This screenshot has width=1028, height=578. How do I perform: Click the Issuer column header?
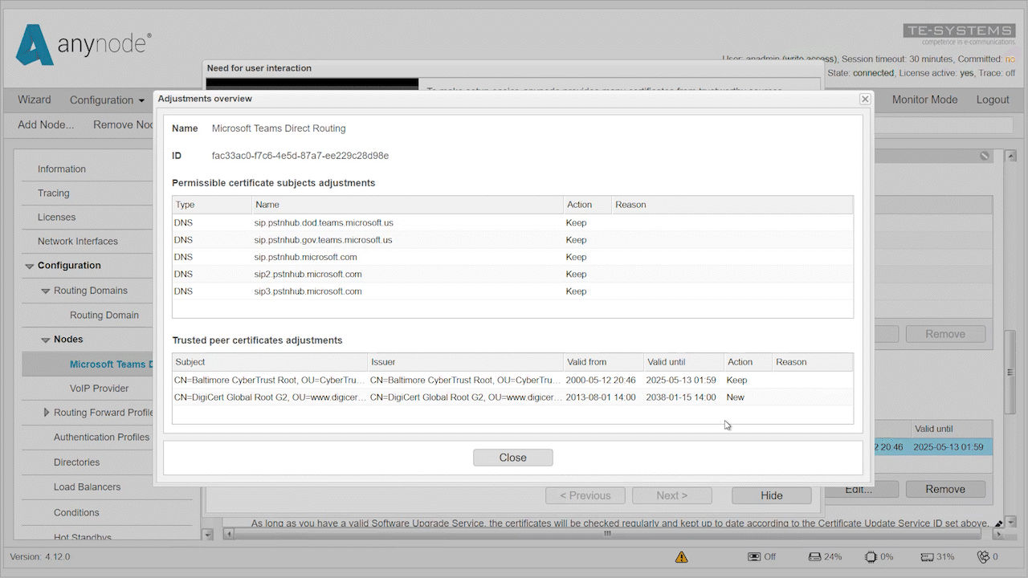point(465,362)
